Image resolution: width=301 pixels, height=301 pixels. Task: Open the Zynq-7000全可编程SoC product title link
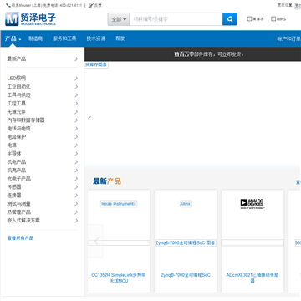click(186, 275)
